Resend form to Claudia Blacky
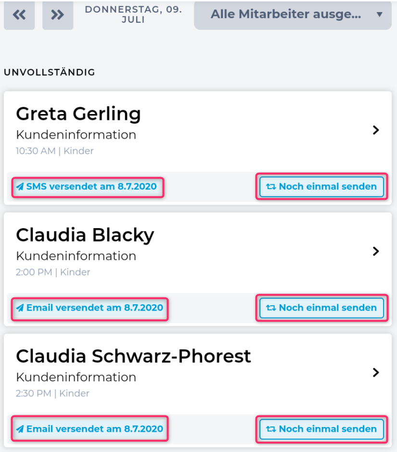 pos(322,308)
